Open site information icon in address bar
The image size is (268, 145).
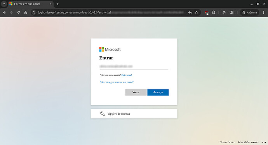34,12
